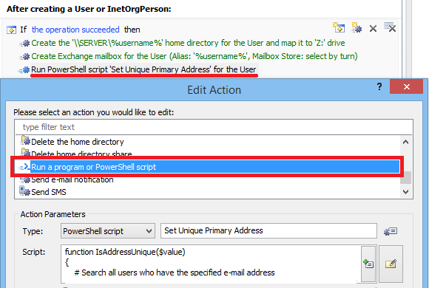
Task: Click the operation succeeded condition link
Action: [75, 30]
